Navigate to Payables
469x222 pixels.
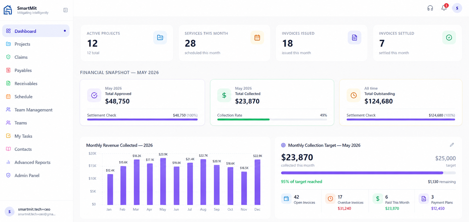point(36,70)
